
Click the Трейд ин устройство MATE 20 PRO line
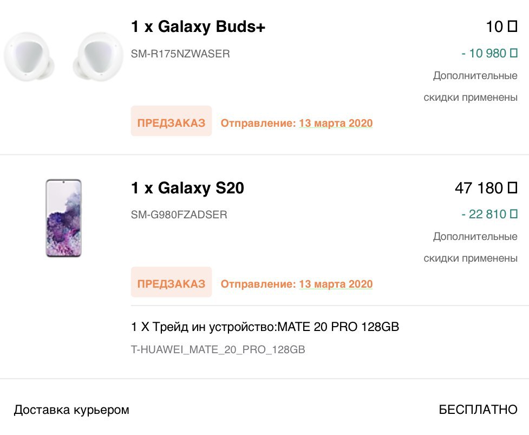[265, 327]
